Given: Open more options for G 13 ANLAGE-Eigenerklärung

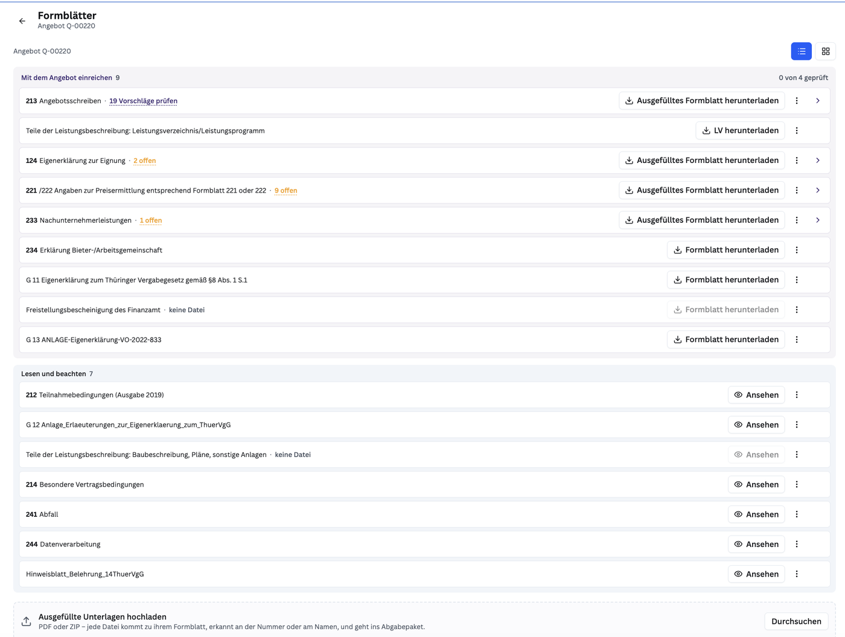Looking at the screenshot, I should (797, 340).
